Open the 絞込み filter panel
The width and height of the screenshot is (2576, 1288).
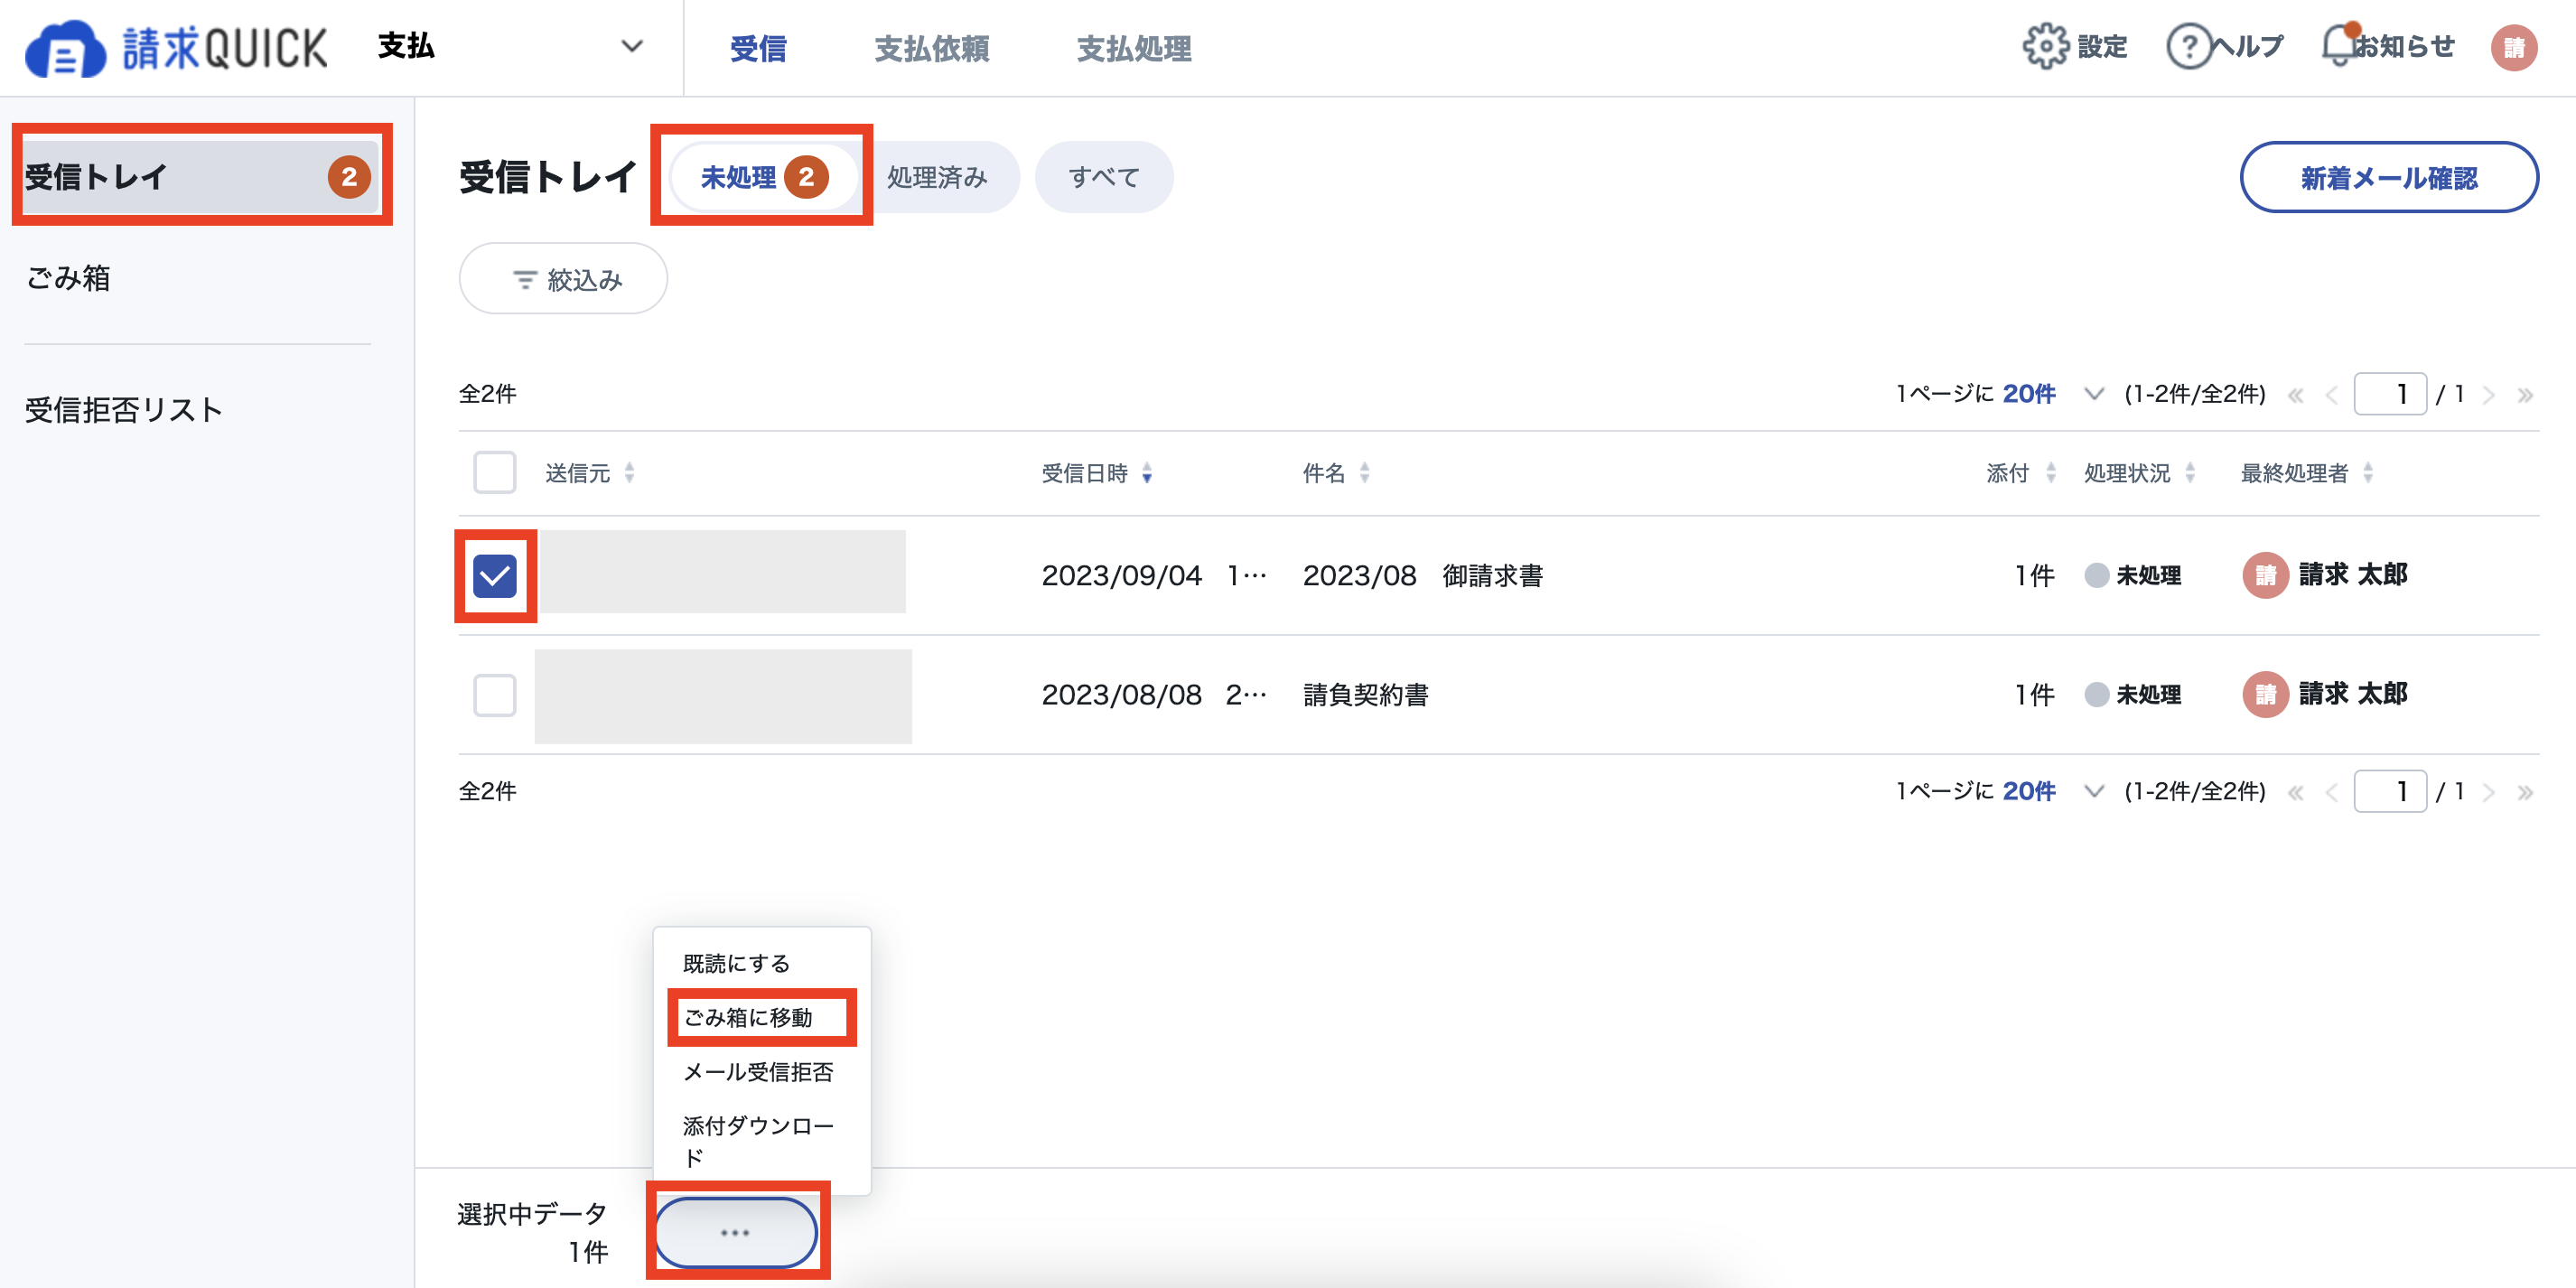(x=563, y=279)
